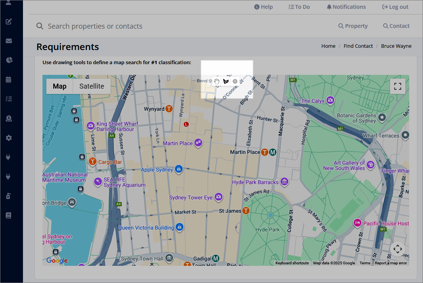Open the settings gear sidebar icon
This screenshot has width=423, height=283.
9,138
